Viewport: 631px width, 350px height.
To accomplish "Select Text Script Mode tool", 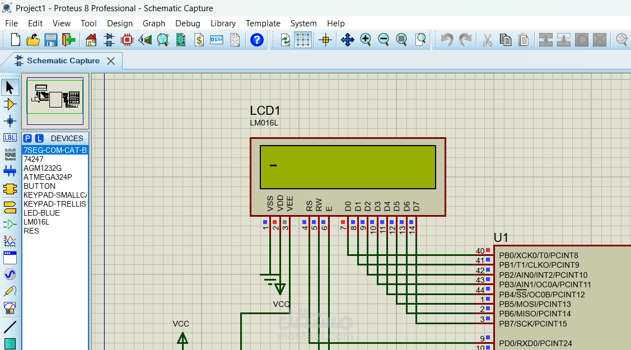I will (10, 155).
